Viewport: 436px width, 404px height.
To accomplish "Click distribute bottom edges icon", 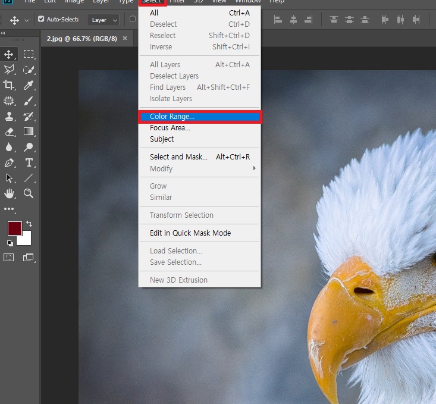I will click(x=365, y=20).
